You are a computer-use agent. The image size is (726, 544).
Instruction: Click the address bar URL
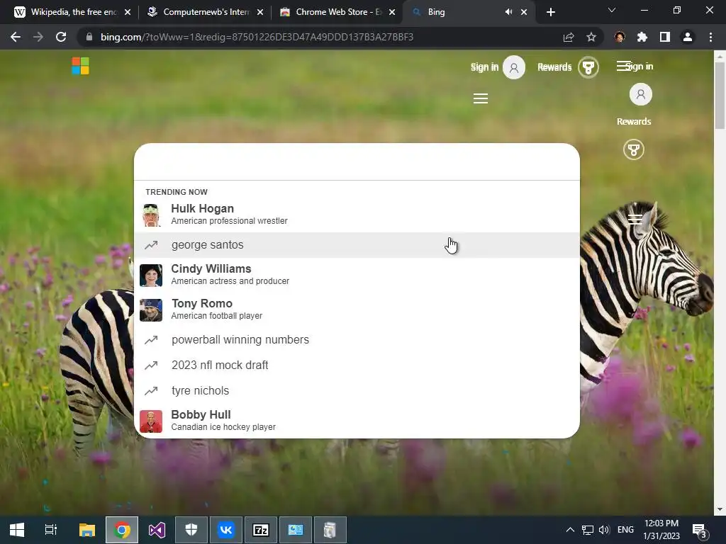257,37
